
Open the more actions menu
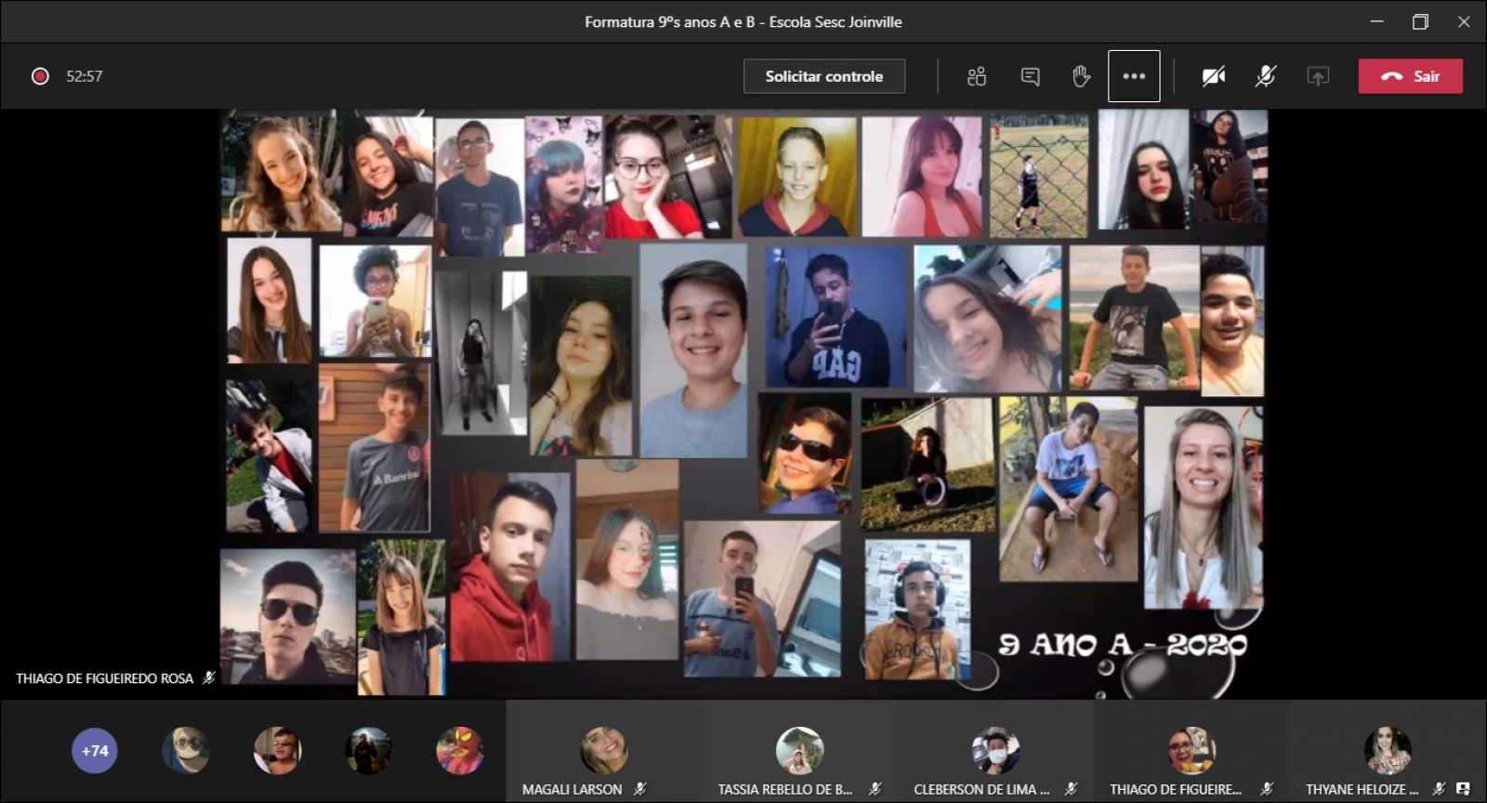click(x=1134, y=76)
